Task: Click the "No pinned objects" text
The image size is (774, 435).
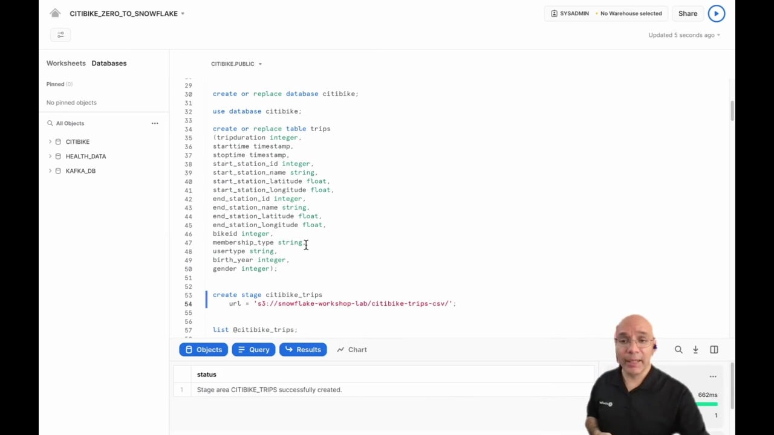Action: [x=71, y=103]
